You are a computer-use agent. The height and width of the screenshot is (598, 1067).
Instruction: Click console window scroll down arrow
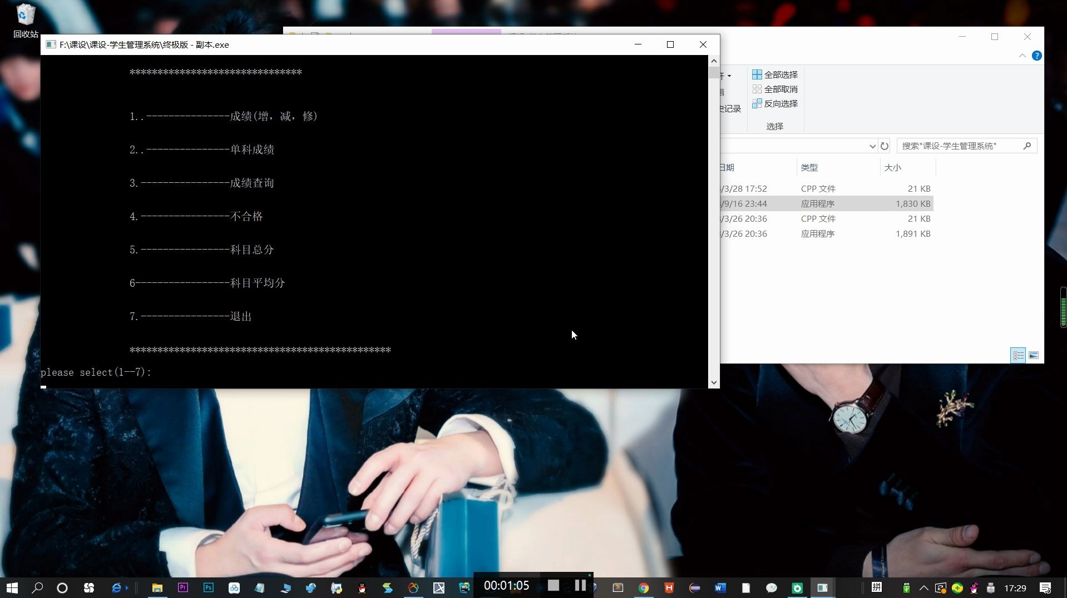tap(714, 382)
